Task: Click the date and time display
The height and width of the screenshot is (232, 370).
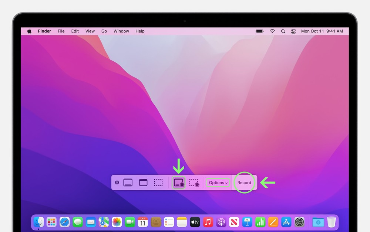Action: pyautogui.click(x=322, y=31)
